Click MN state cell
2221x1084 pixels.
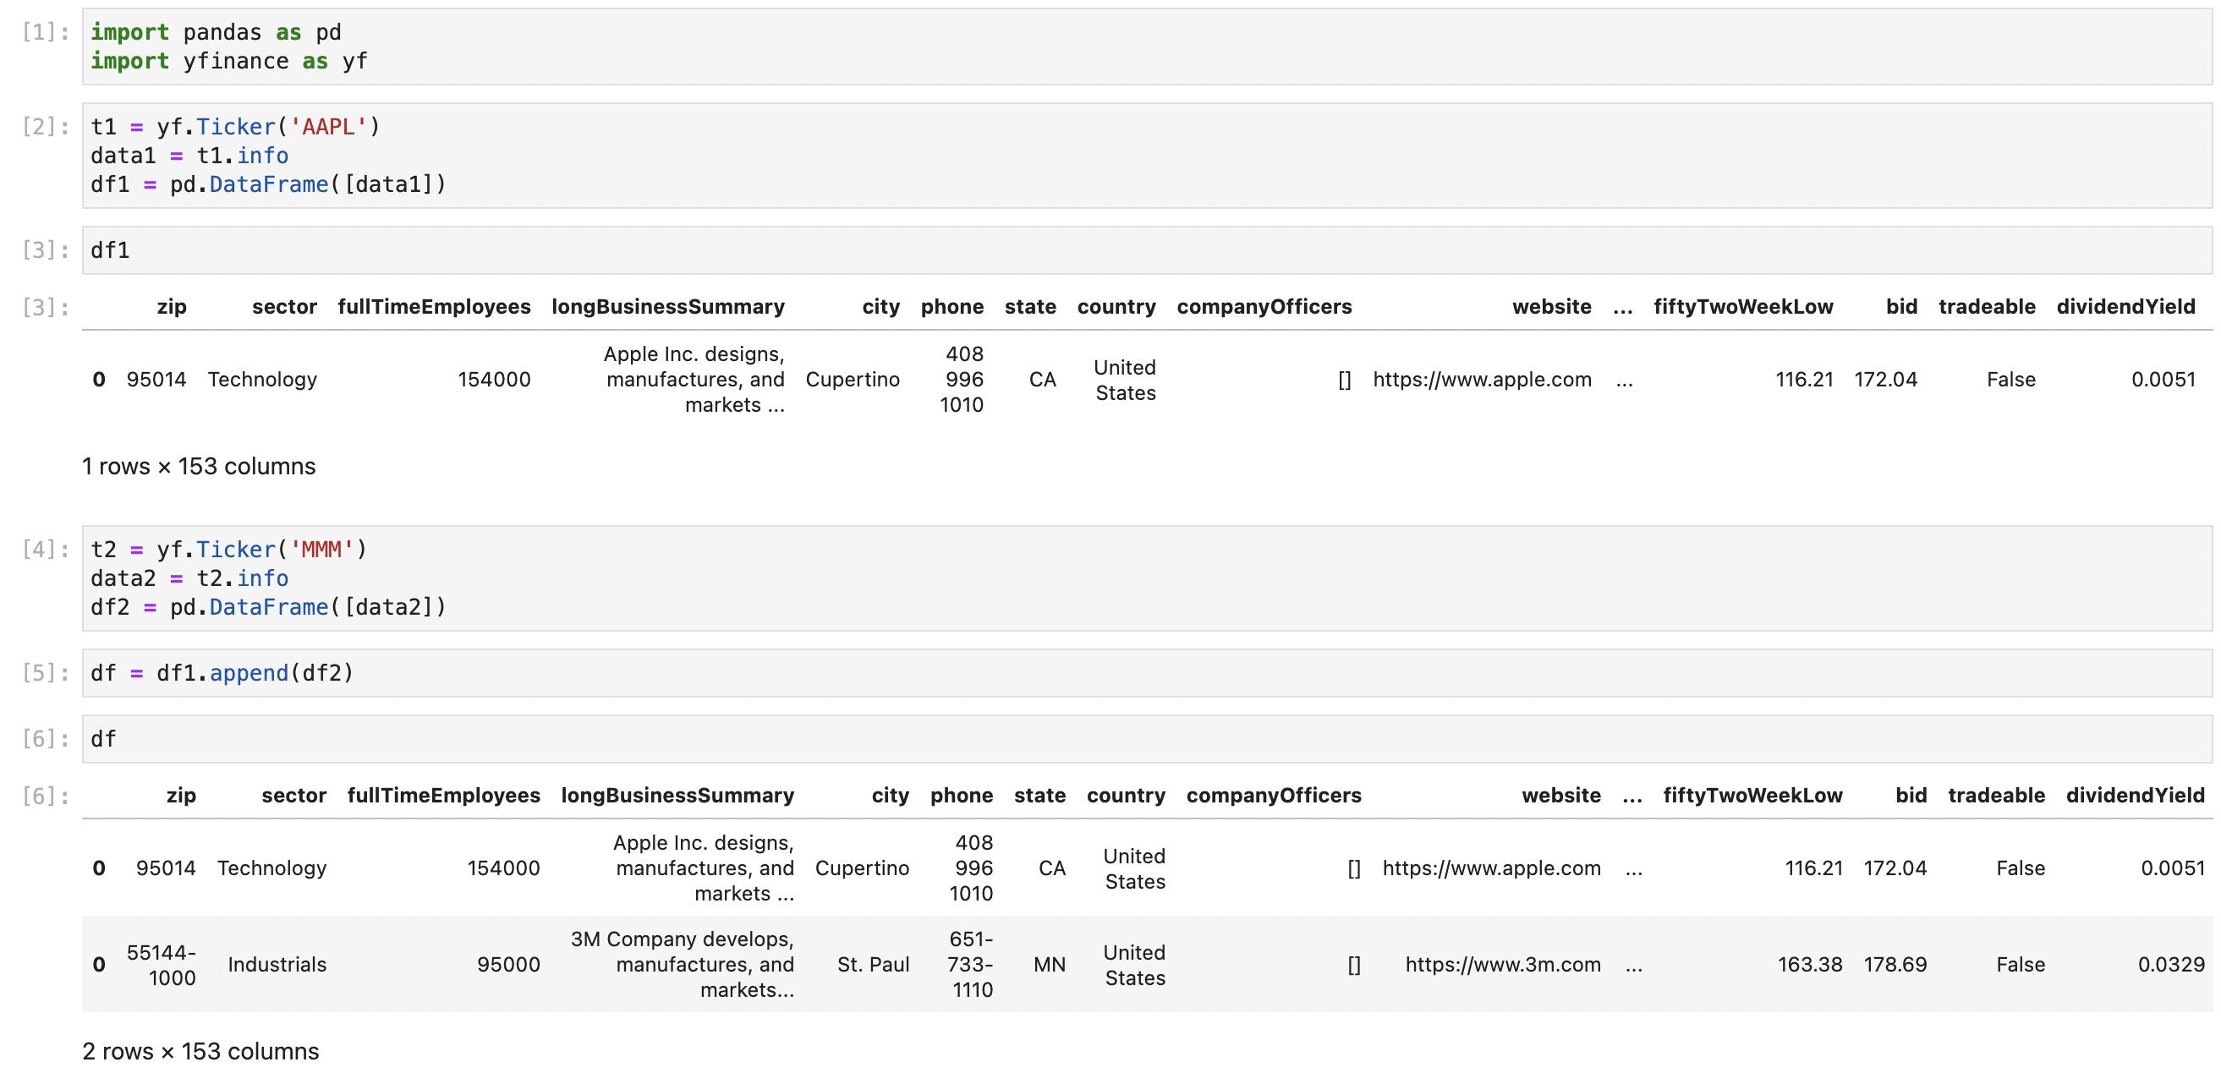pyautogui.click(x=1050, y=964)
